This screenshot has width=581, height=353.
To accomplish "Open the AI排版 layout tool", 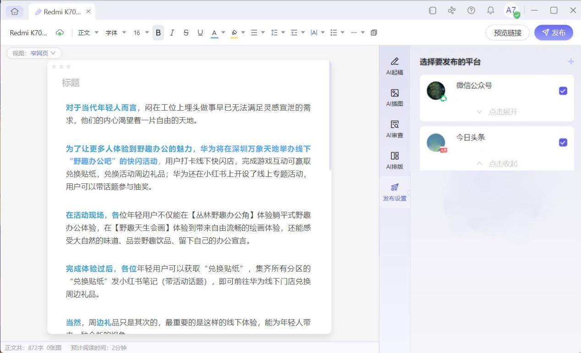I will coord(395,160).
